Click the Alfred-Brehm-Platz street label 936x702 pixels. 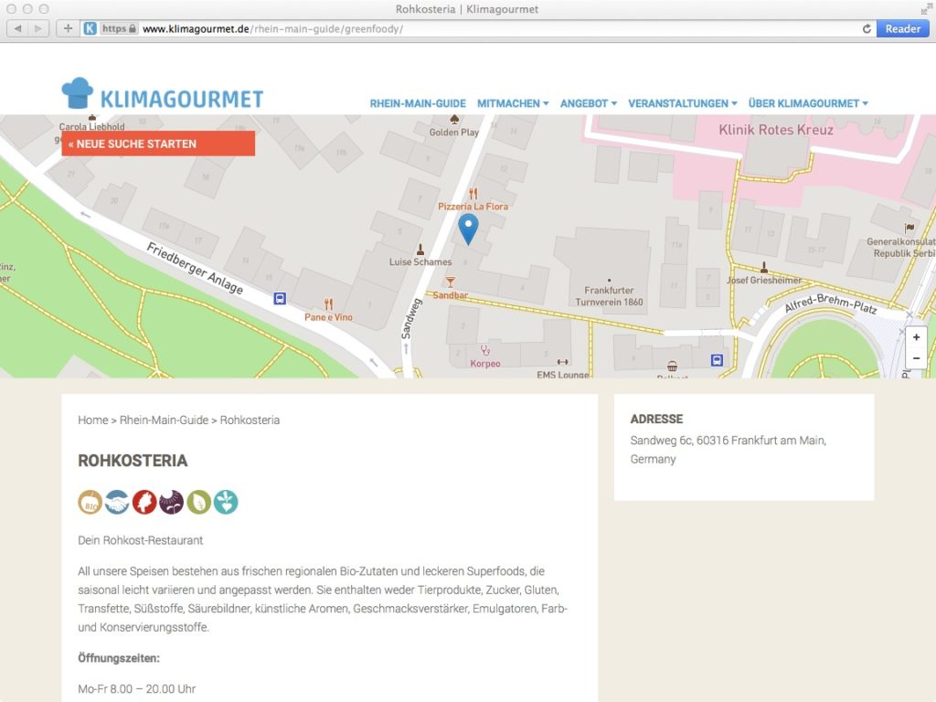830,303
